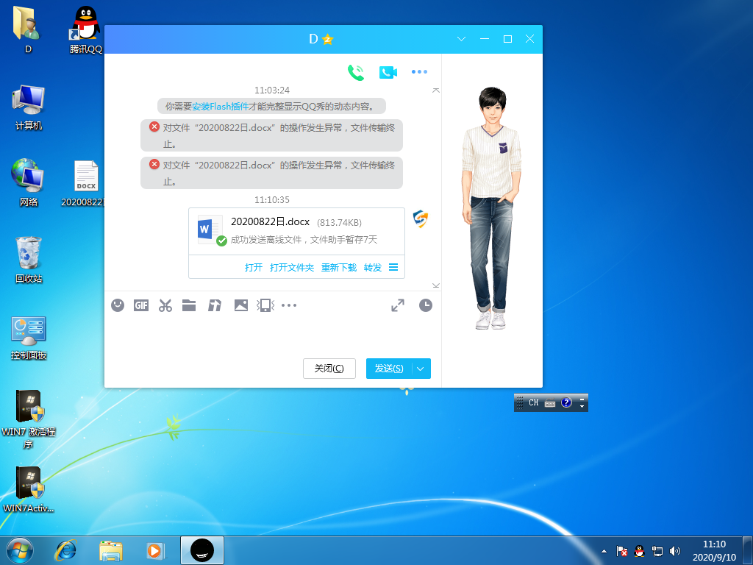The width and height of the screenshot is (753, 565).
Task: Open the media player taskbar icon
Action: tap(155, 550)
